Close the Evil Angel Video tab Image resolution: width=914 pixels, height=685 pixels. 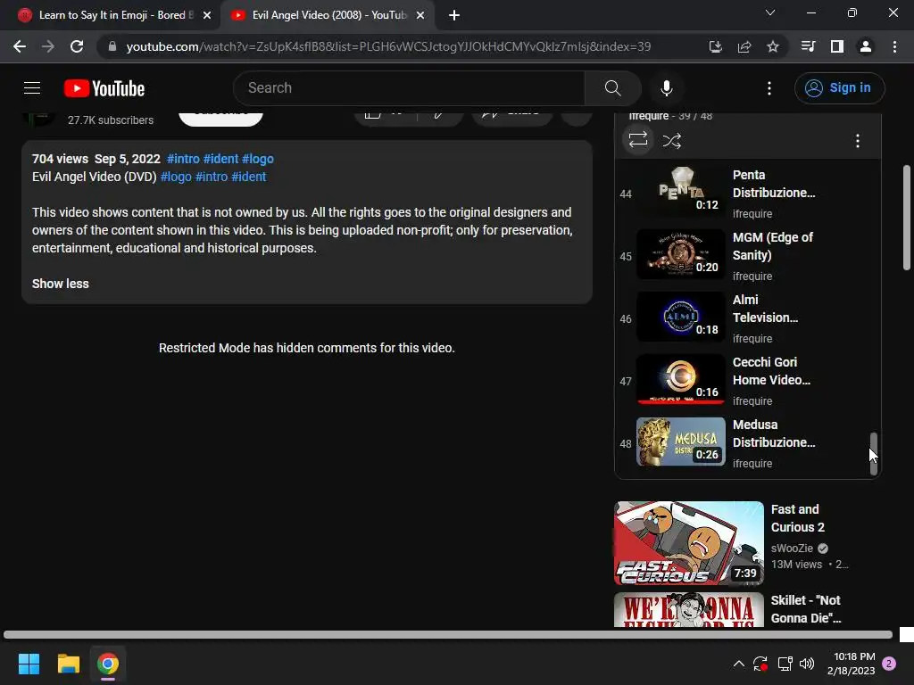tap(420, 15)
